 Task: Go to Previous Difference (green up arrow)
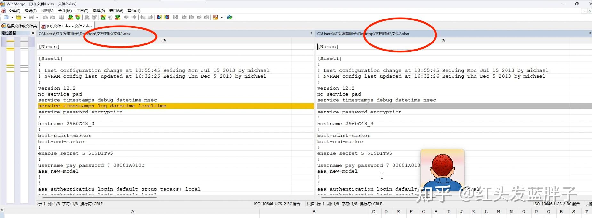pyautogui.click(x=78, y=17)
